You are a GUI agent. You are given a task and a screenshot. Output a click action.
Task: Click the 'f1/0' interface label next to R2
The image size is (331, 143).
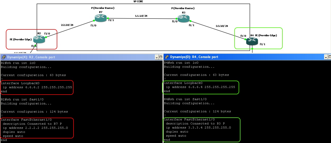pyautogui.click(x=47, y=33)
